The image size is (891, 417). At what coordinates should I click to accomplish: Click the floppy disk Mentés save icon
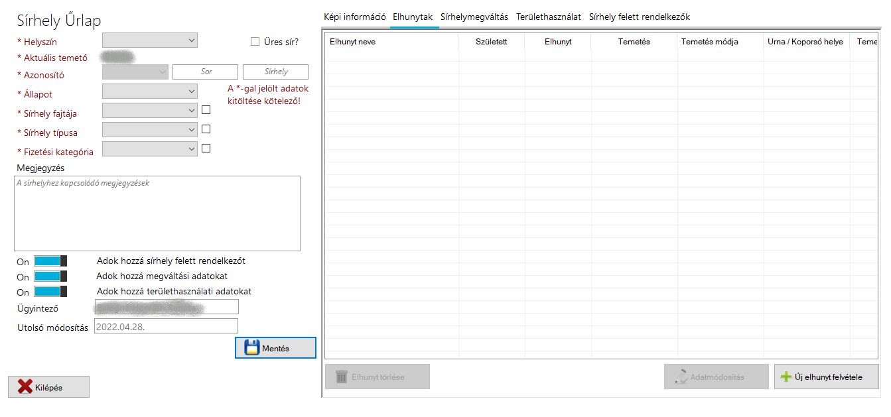[251, 348]
